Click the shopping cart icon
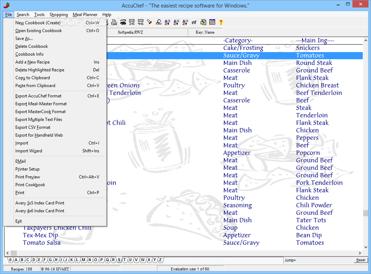371x274 pixels. point(194,22)
